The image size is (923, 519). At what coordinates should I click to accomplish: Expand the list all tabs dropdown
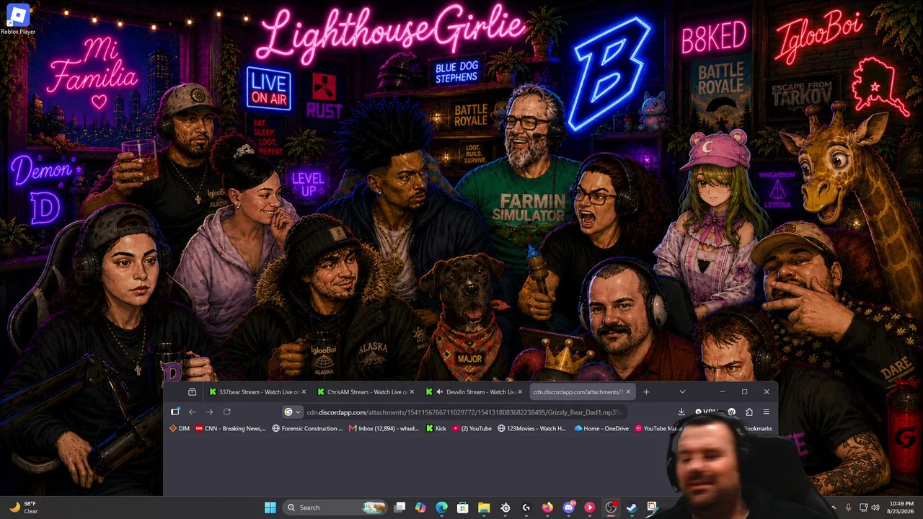[682, 392]
